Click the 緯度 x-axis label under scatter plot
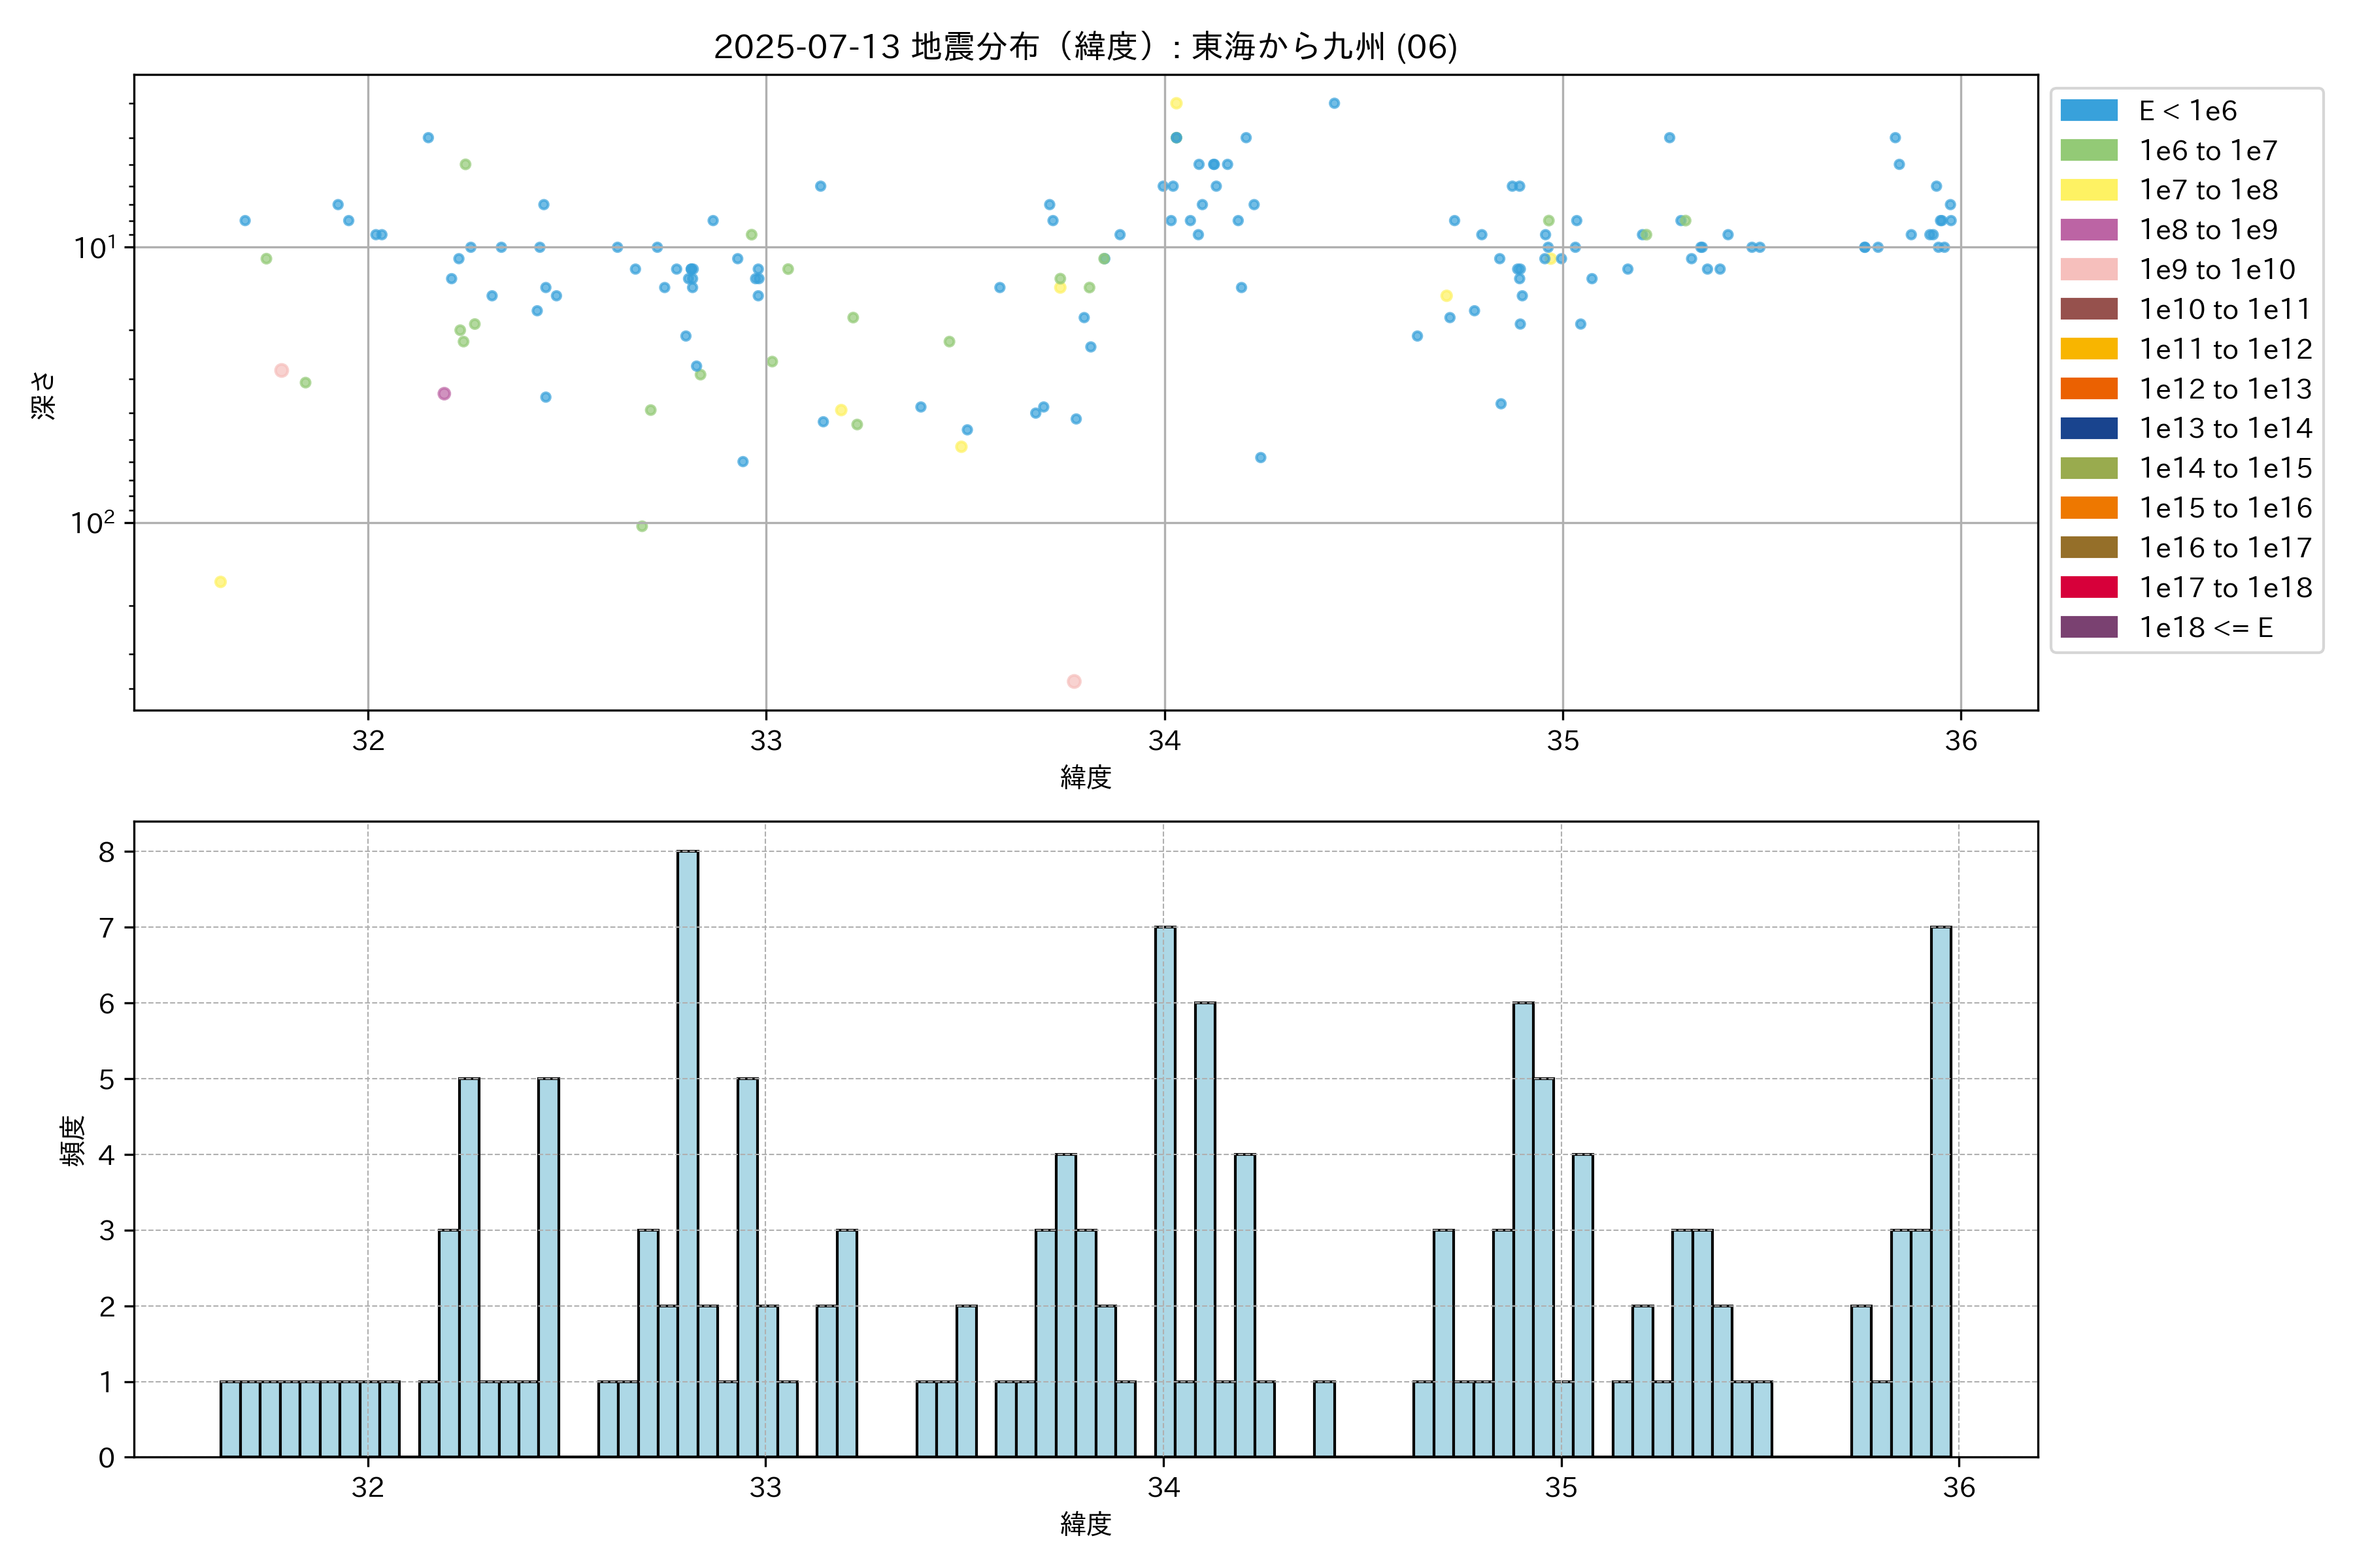2353x1568 pixels. pos(1086,777)
